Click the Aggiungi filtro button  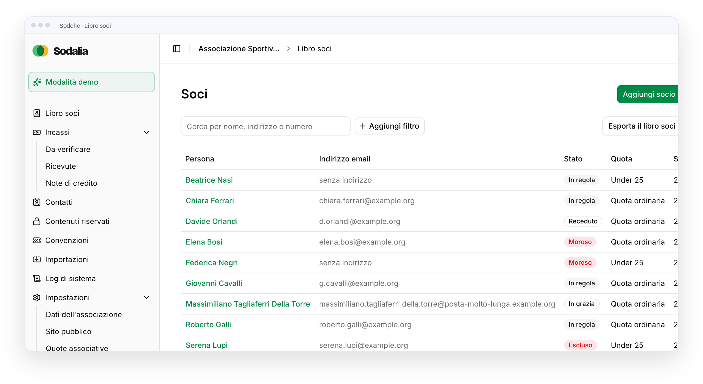tap(390, 126)
